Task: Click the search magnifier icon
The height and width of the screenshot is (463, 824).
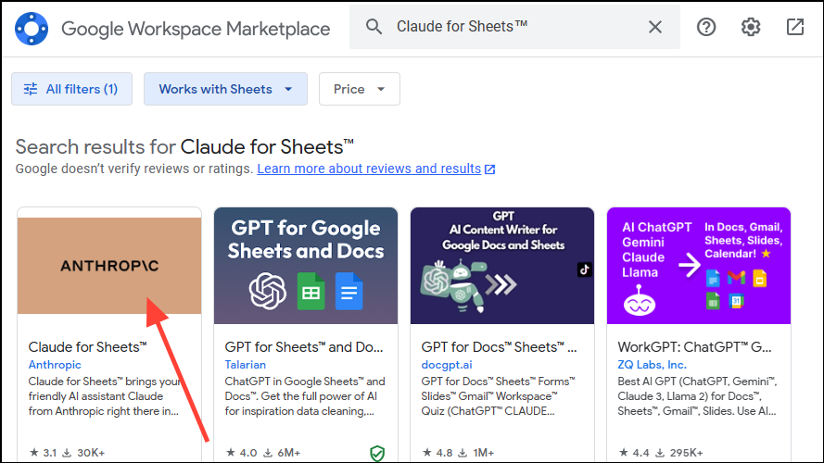Action: pos(374,27)
